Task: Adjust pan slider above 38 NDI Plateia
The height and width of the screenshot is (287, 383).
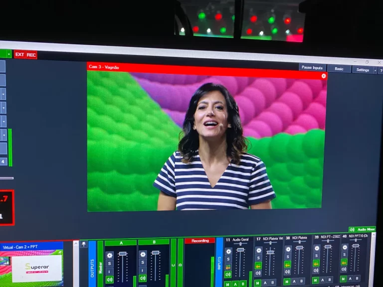Action: pos(299,242)
